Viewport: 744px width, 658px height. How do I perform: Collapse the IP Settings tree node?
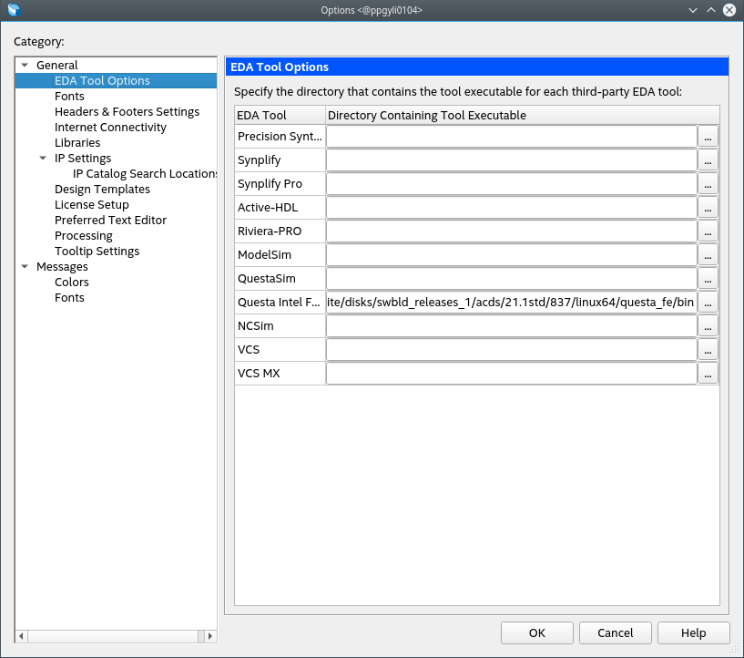pyautogui.click(x=42, y=159)
